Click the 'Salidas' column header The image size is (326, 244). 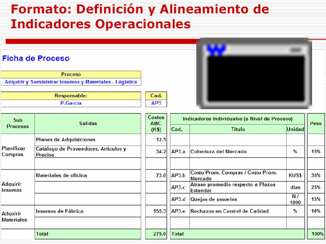coord(88,123)
